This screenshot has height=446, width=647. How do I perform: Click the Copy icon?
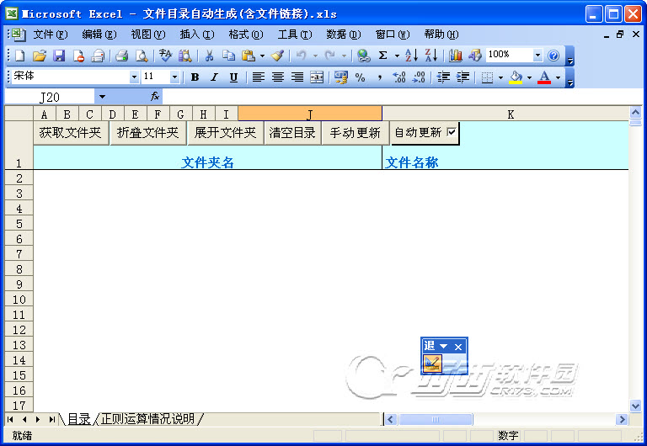pos(228,56)
